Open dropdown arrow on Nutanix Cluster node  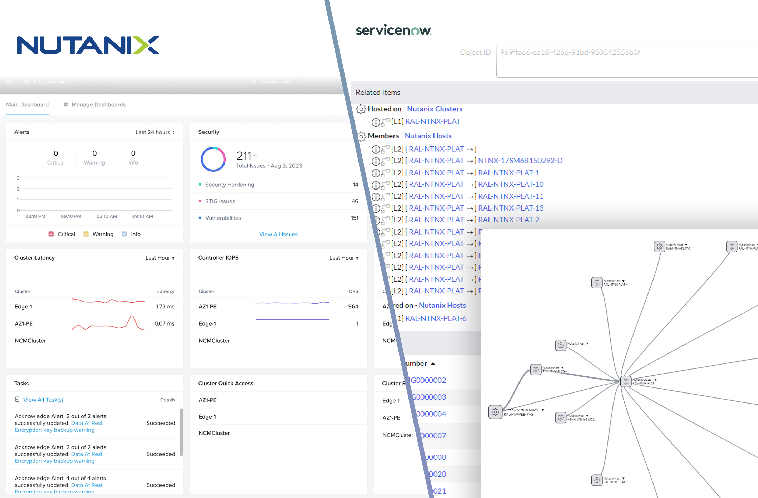[655, 380]
